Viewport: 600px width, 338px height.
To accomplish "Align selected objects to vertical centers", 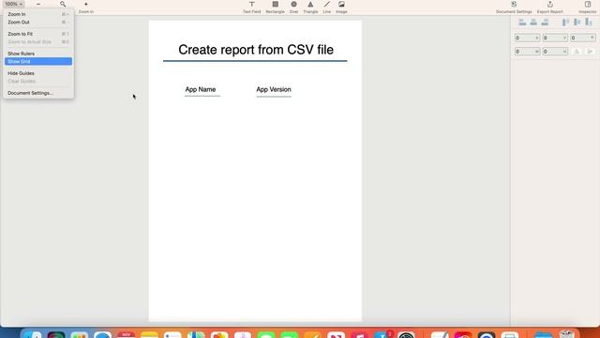I will tap(577, 23).
